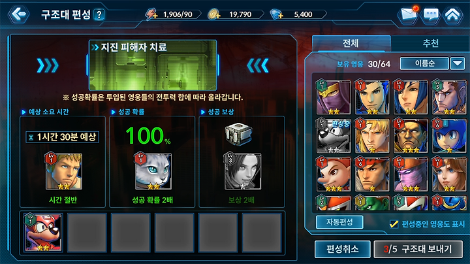This screenshot has height=264, width=470.
Task: Go to previous mission with left chevrons
Action: point(258,65)
